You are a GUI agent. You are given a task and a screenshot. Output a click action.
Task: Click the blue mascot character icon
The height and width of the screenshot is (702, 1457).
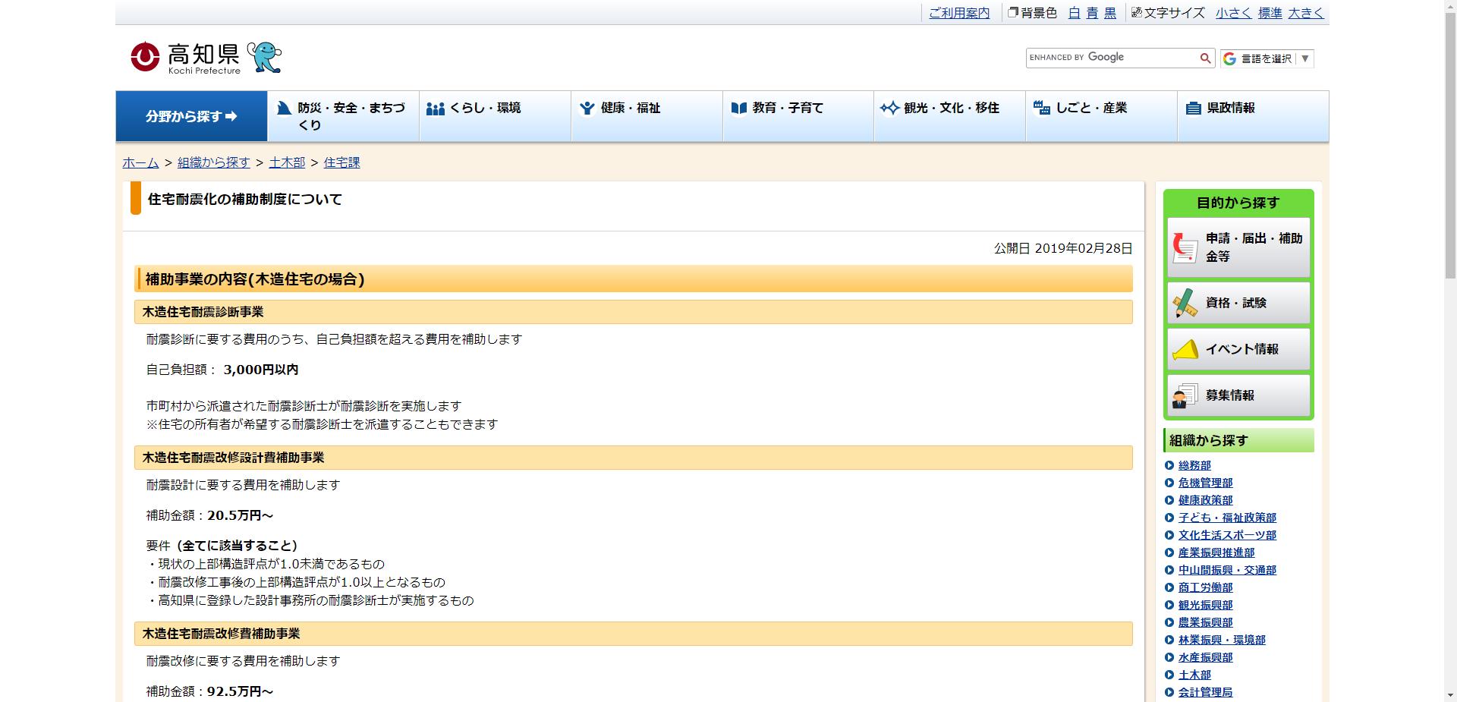click(x=264, y=58)
